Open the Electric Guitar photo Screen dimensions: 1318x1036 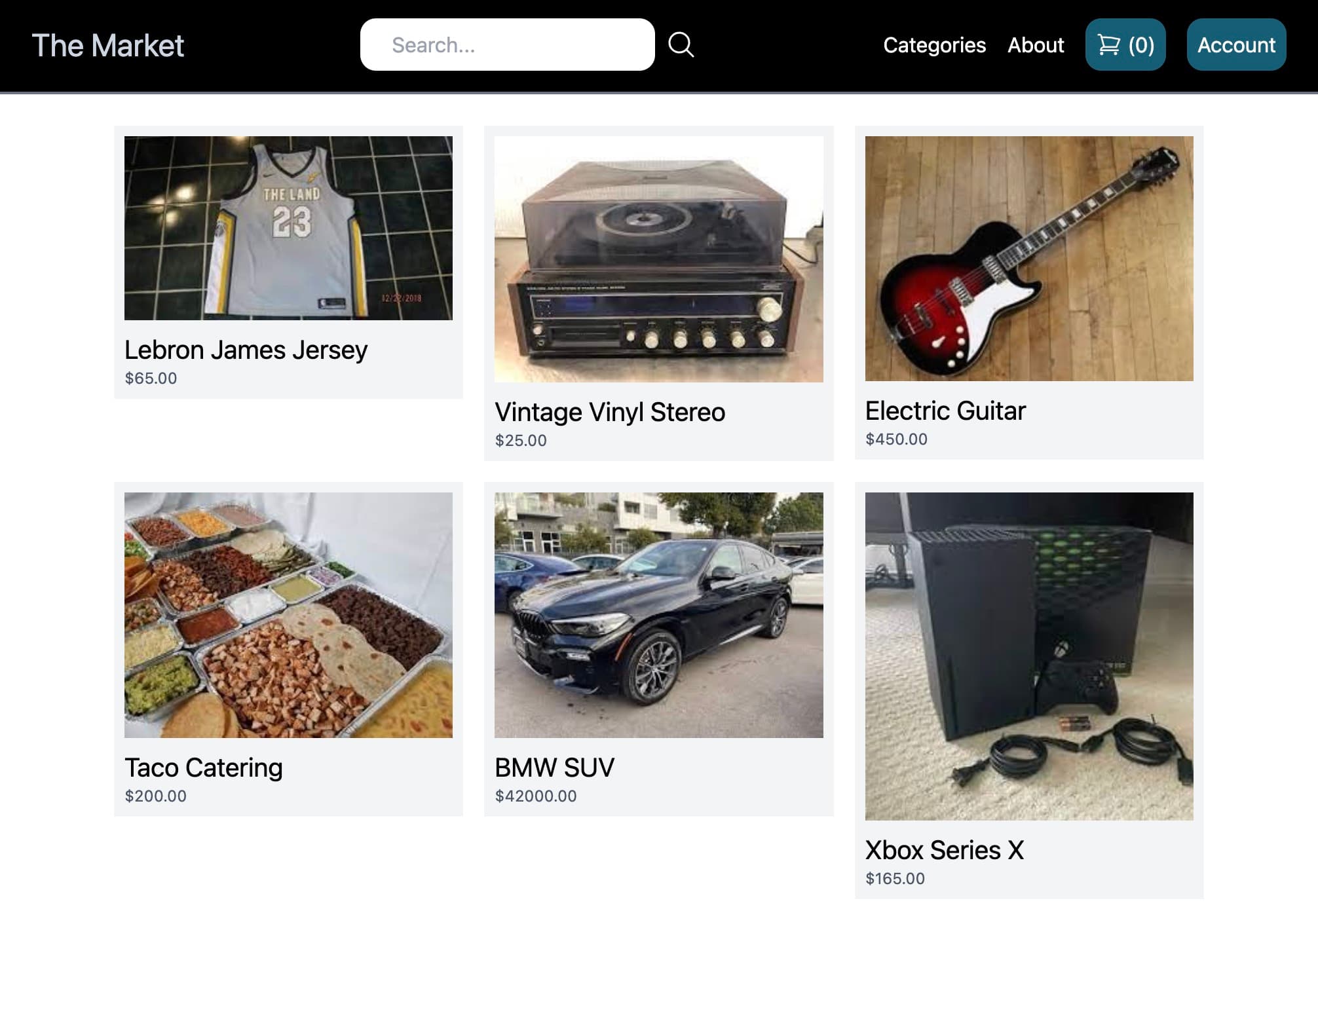click(1028, 258)
